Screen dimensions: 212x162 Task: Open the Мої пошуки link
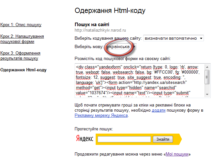177,154
